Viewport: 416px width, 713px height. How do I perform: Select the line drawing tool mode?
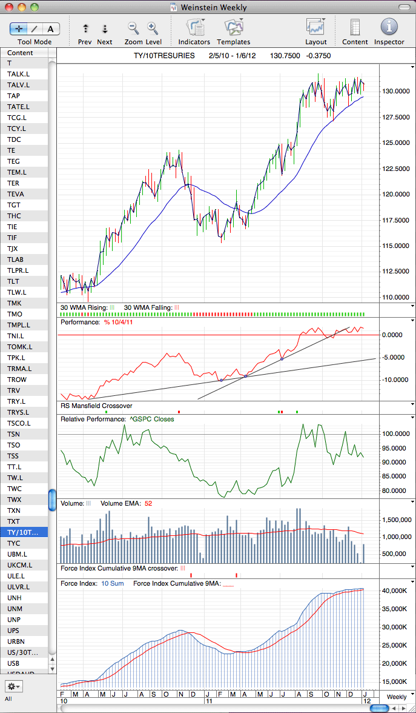coord(35,28)
